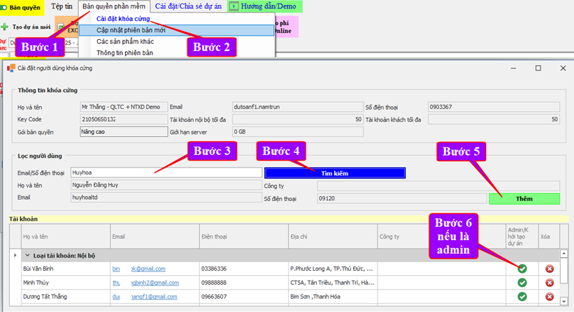Maximize the Cài đặt người dùng dialog
The height and width of the screenshot is (312, 574).
coord(538,68)
